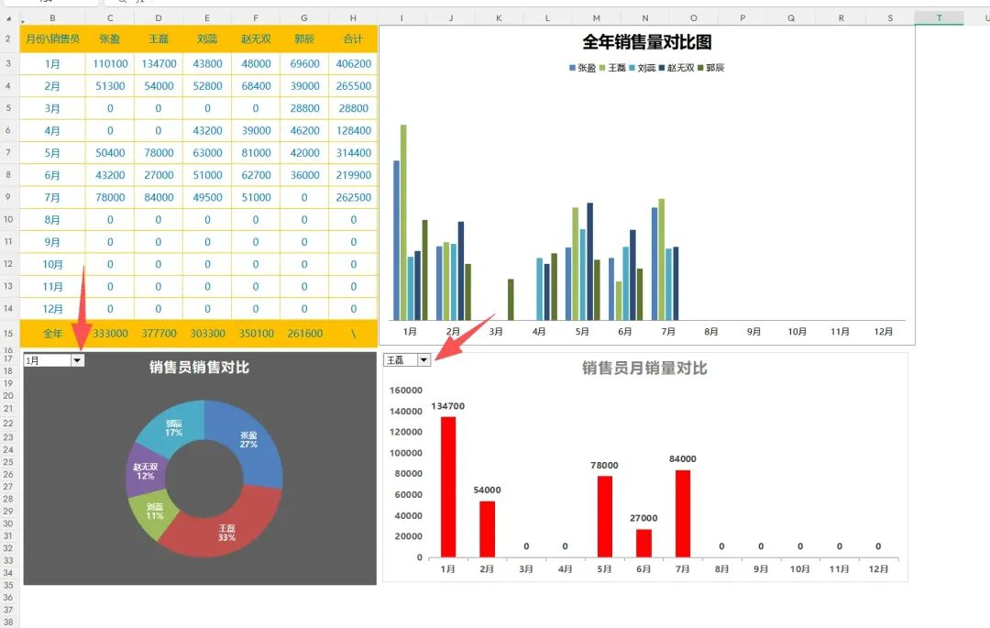Click the select-all corner triangle of the sheet
This screenshot has width=990, height=628.
click(x=24, y=19)
